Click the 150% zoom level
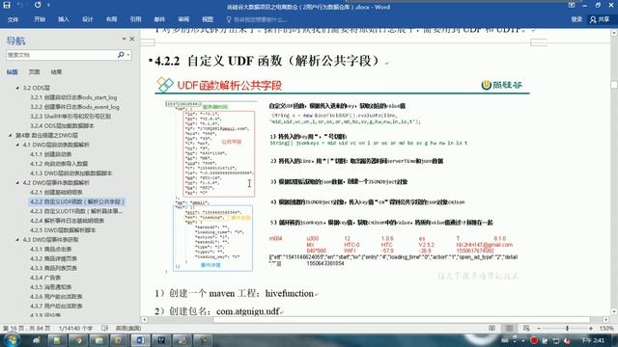Image resolution: width=618 pixels, height=347 pixels. [x=606, y=328]
